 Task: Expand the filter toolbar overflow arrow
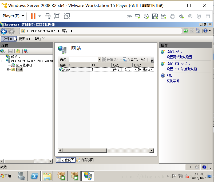point(152,61)
